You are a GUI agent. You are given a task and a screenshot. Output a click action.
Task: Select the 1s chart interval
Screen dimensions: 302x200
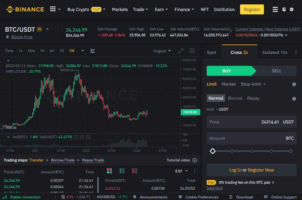coord(20,51)
